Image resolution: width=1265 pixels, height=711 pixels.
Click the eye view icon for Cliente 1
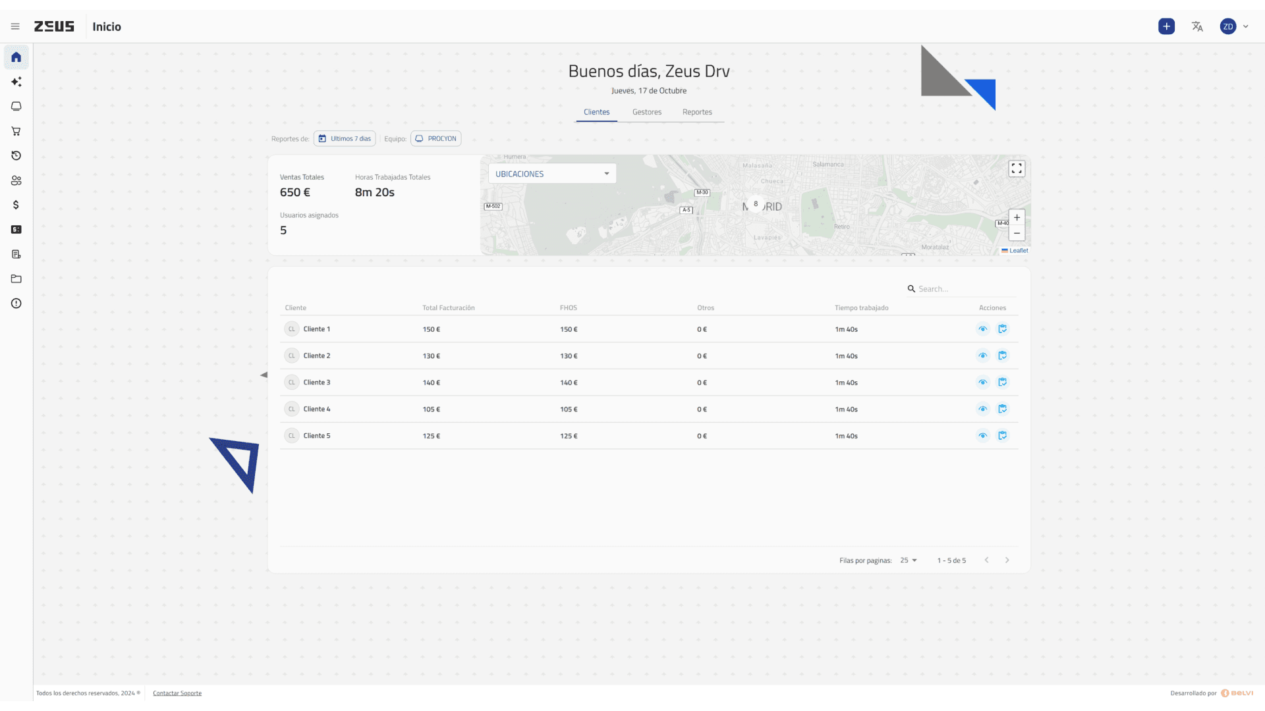pos(982,329)
